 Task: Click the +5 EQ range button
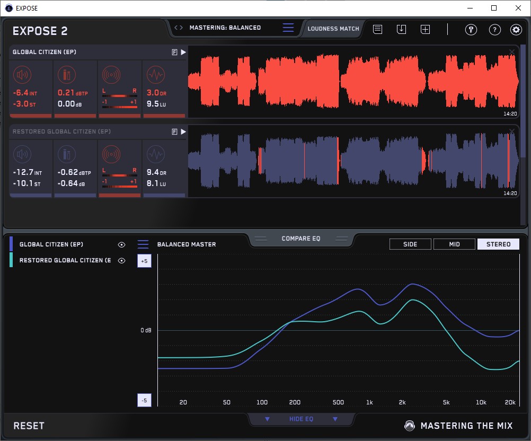click(x=144, y=261)
